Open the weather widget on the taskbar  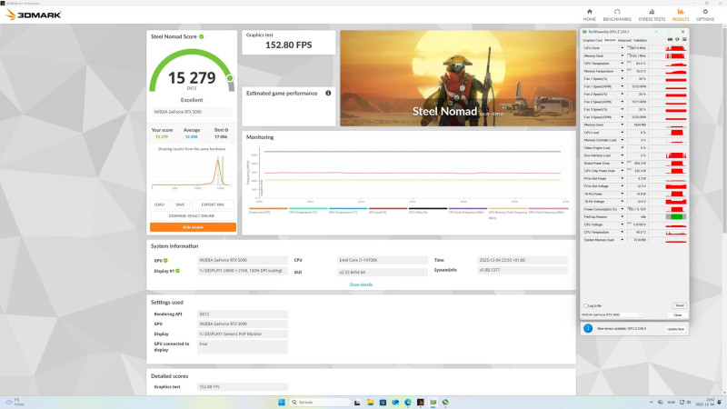(14, 402)
